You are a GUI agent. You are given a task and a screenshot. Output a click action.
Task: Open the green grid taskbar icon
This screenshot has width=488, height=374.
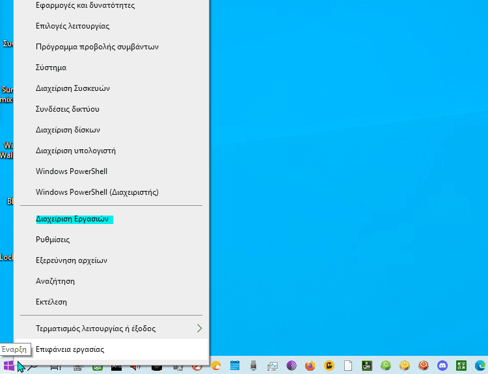pos(461,366)
